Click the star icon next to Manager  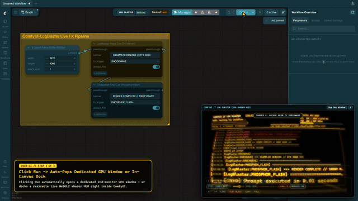pos(196,12)
